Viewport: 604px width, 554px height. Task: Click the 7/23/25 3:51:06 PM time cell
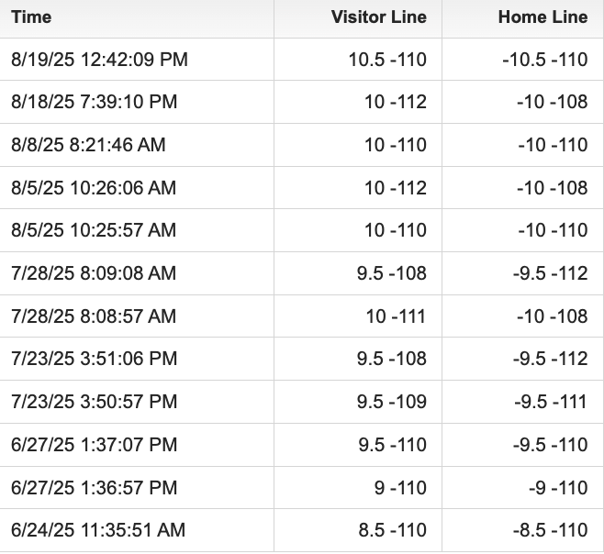(94, 359)
